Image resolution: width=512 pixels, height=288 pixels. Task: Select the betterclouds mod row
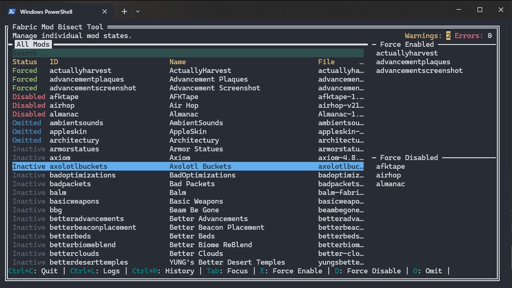[x=188, y=254]
